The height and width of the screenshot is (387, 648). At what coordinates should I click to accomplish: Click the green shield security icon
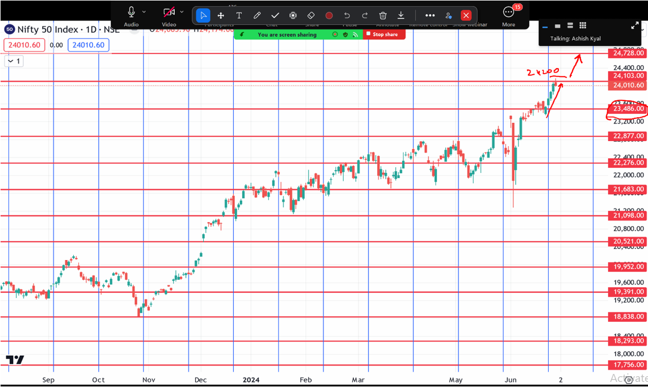click(x=346, y=35)
